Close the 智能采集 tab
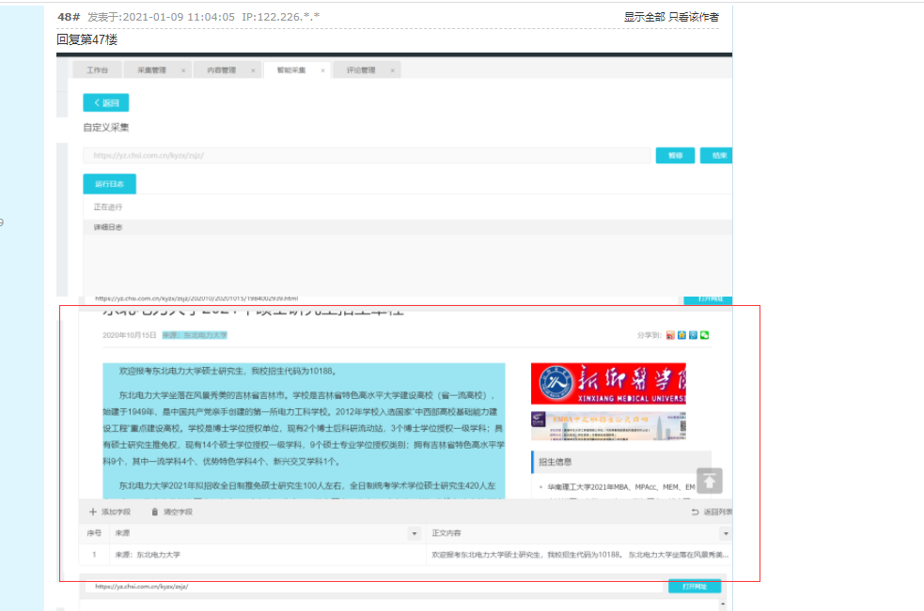Screen dimensions: 924x611 [322, 70]
